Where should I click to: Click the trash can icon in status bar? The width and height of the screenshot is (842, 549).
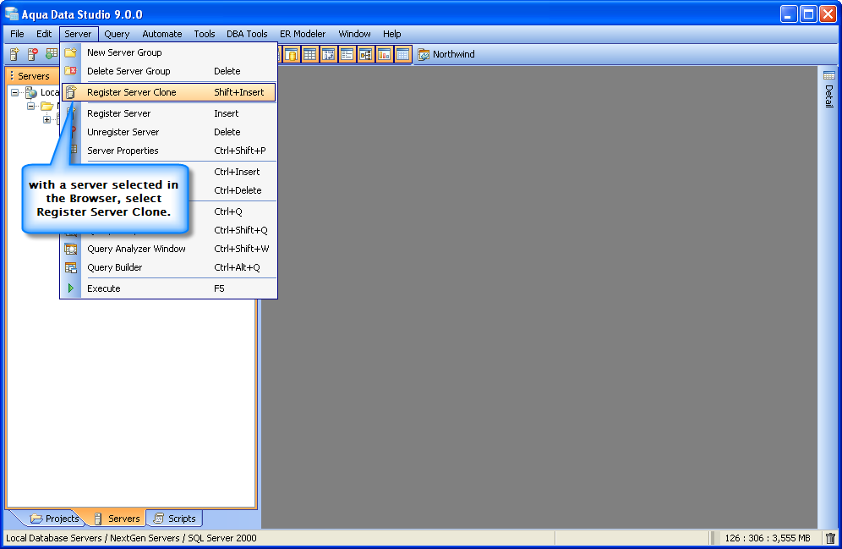830,538
